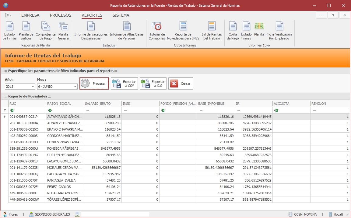Sort by the RUC column header
The image size is (351, 218).
(27, 104)
